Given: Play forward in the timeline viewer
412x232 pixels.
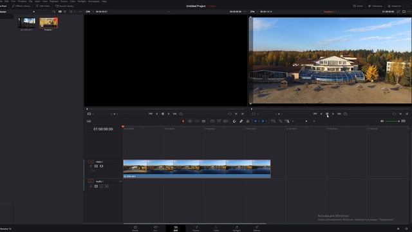Looking at the screenshot, I should 333,114.
